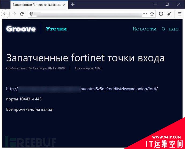Viewport: 185px width, 149px height.
Task: Click the text Все прочекано на валид
Action: pos(29,109)
